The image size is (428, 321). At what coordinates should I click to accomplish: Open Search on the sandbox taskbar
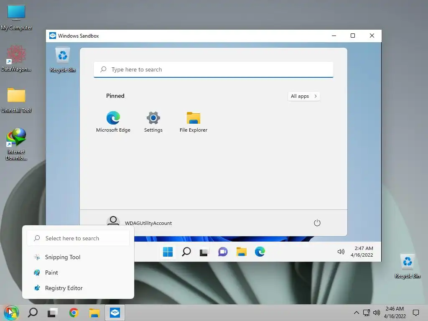pos(186,252)
